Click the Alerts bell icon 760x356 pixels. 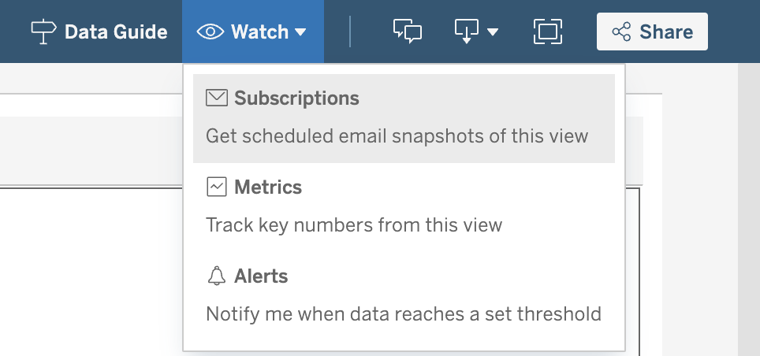[216, 276]
